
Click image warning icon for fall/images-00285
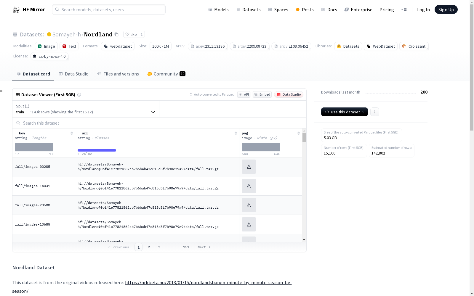(249, 167)
